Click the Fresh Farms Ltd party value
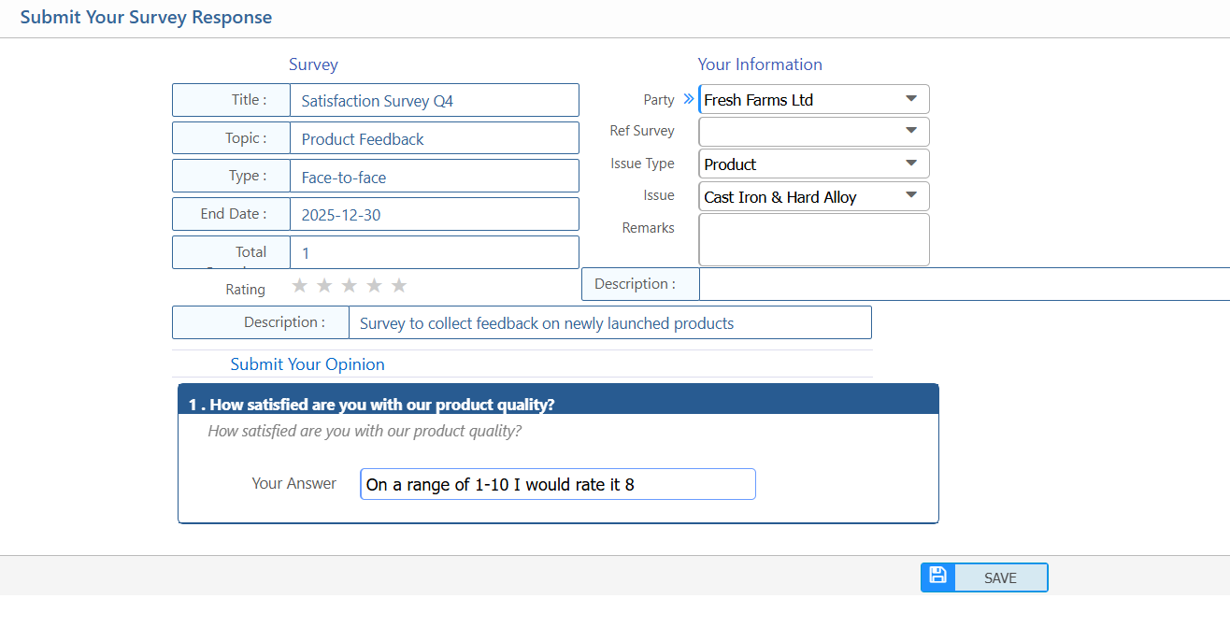The image size is (1230, 627). tap(759, 100)
